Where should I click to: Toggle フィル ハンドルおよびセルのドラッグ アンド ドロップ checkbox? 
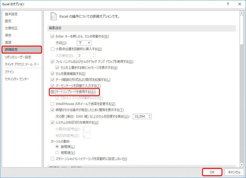pyautogui.click(x=52, y=62)
